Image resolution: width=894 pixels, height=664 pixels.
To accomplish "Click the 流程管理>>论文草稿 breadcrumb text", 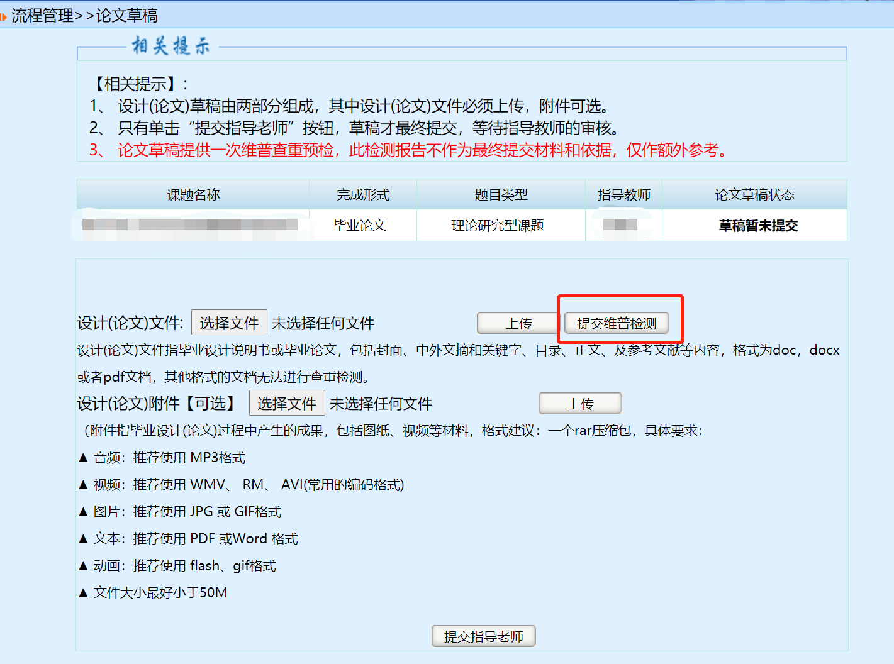I will (x=85, y=16).
